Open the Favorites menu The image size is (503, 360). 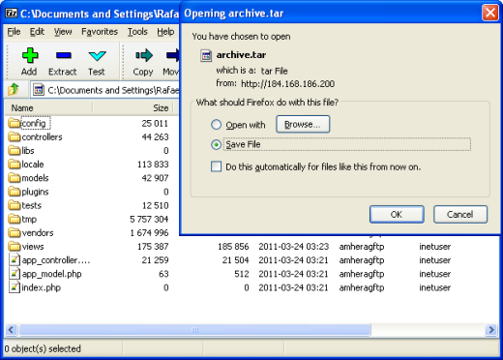tap(100, 32)
